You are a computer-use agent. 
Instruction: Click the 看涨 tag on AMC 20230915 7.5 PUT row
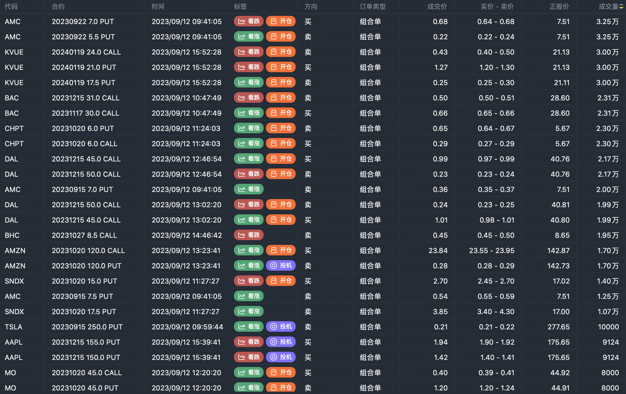pyautogui.click(x=249, y=296)
